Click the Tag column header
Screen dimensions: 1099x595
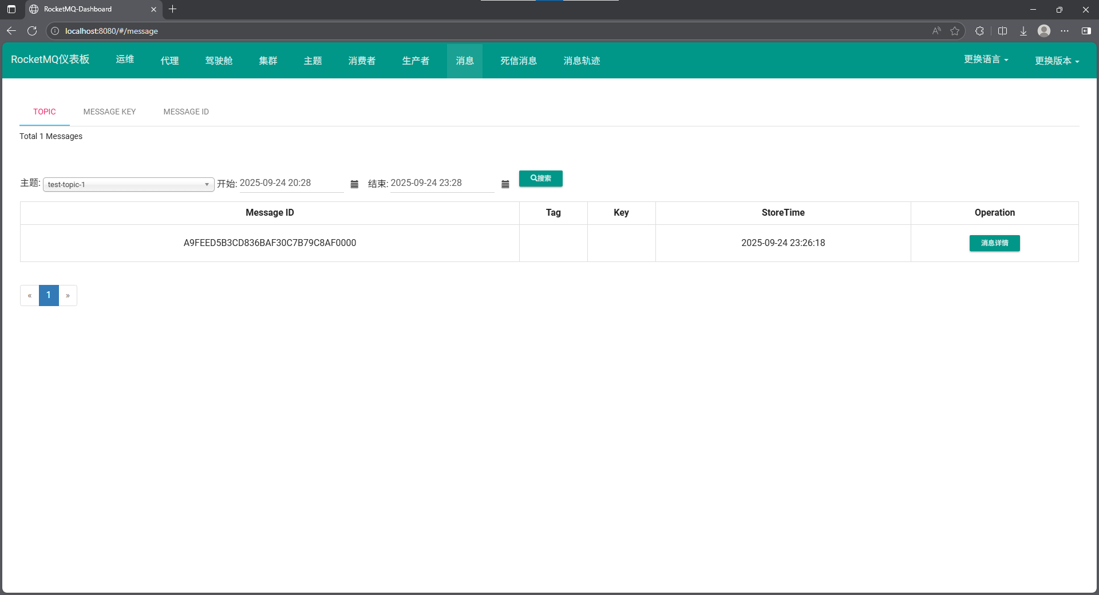coord(553,212)
